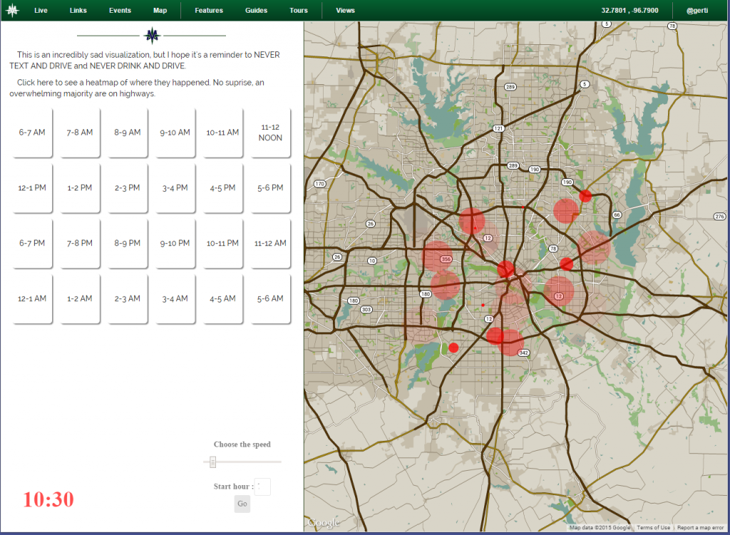Viewport: 730px width, 535px height.
Task: Click the site logo in top-left corner
Action: (12, 11)
